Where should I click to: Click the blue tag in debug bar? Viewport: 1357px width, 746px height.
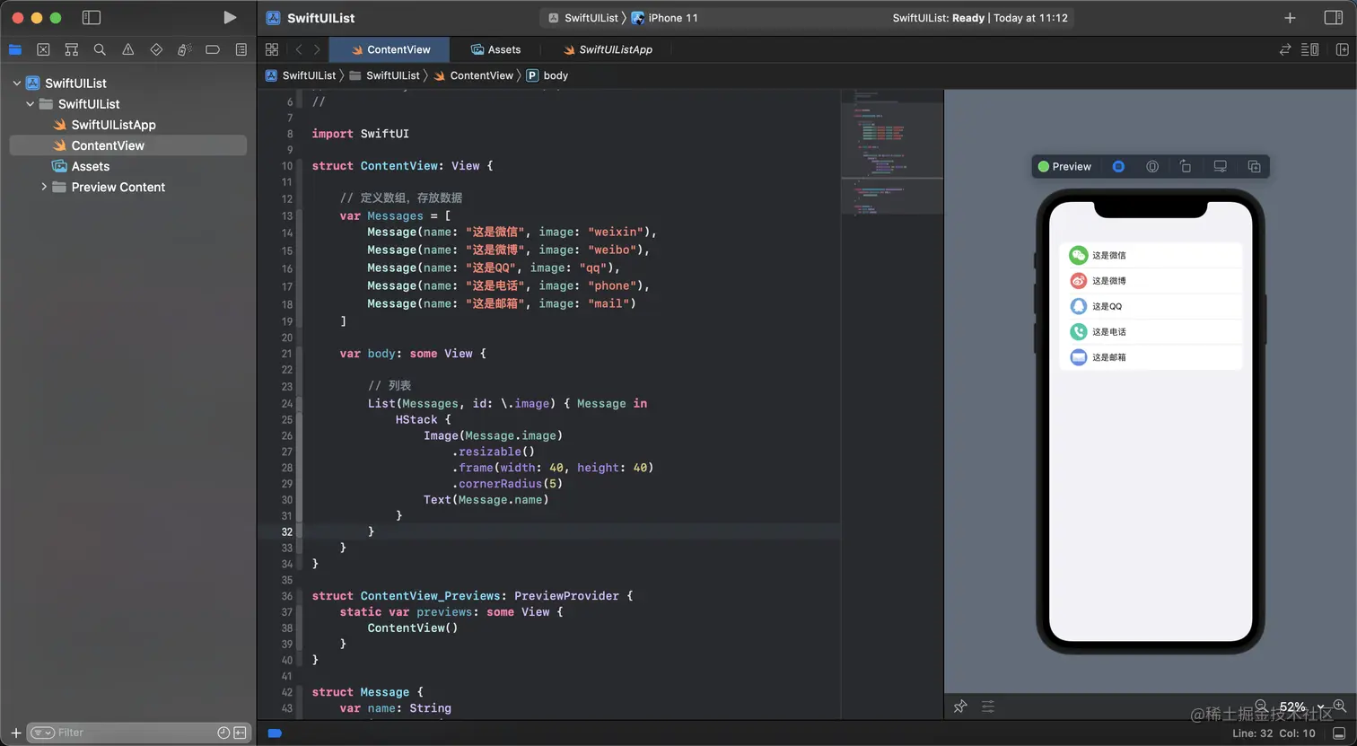[275, 733]
